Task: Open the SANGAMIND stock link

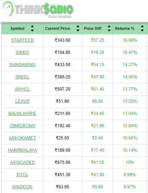Action: point(22,65)
